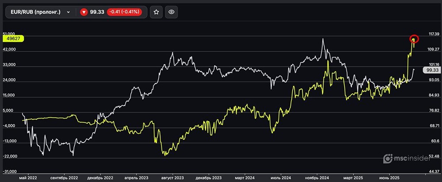Click the 117.39 right axis value

[434, 34]
